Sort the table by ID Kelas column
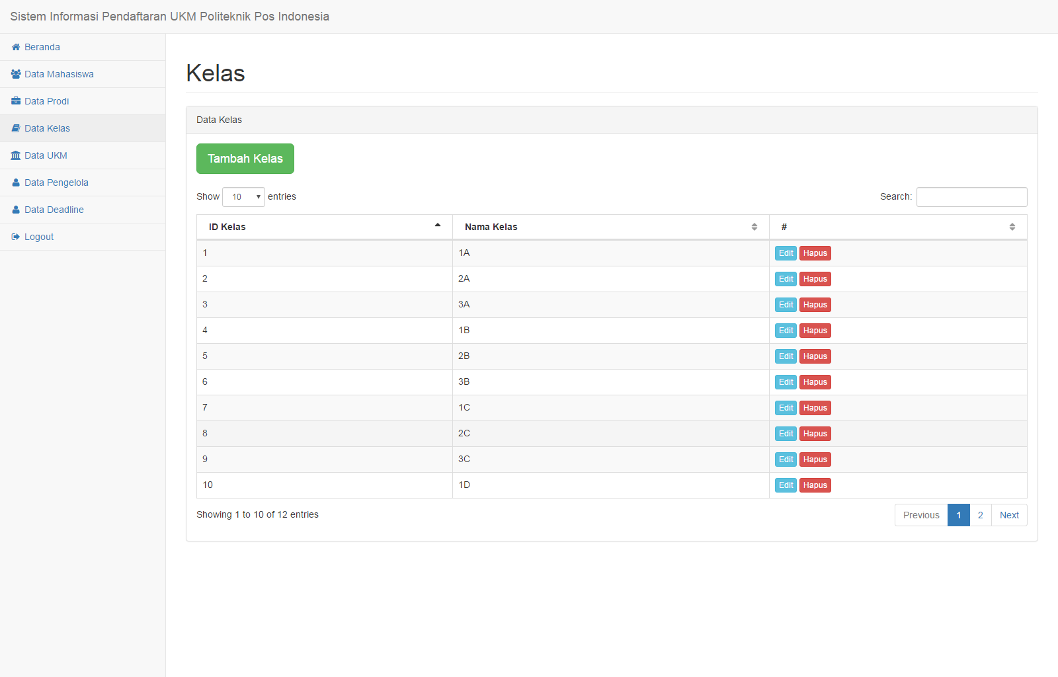The height and width of the screenshot is (677, 1058). click(x=324, y=227)
